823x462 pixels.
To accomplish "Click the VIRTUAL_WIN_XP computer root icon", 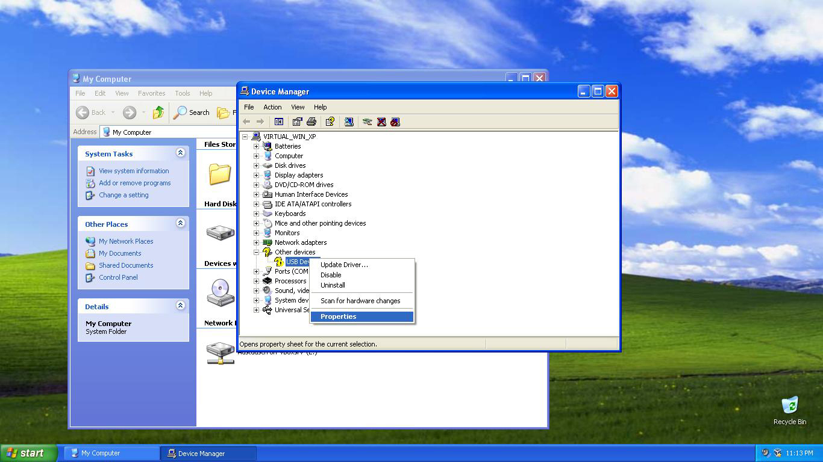I will click(256, 137).
